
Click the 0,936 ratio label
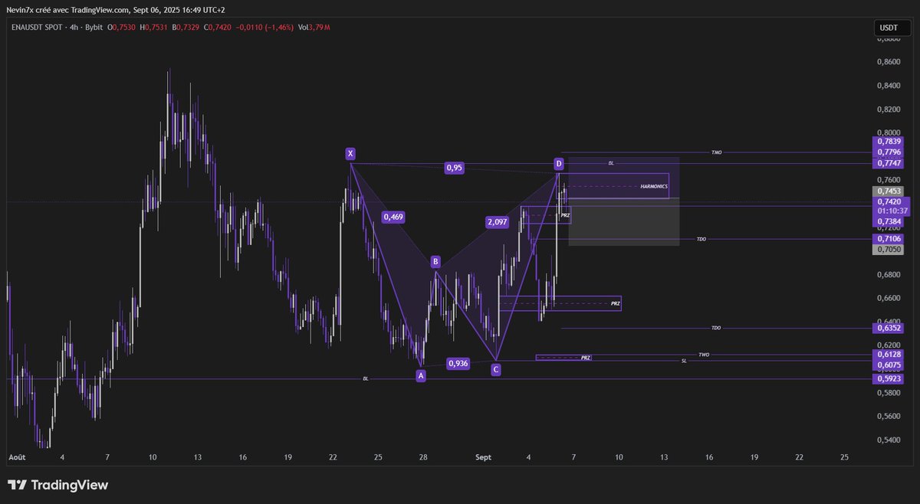458,363
